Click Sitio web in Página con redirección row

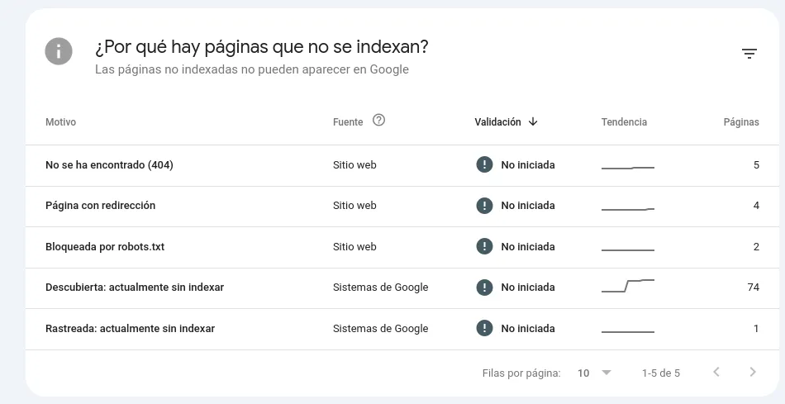(354, 205)
